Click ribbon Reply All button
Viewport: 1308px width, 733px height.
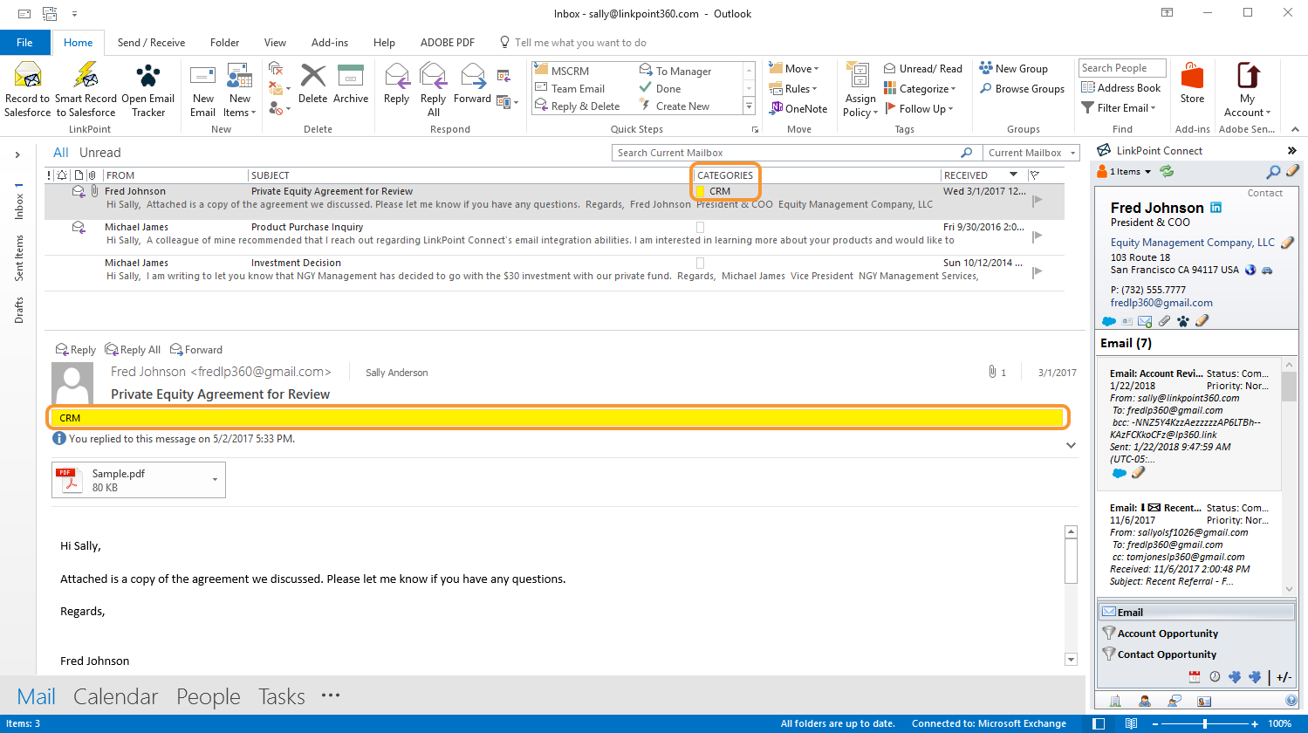pyautogui.click(x=434, y=90)
